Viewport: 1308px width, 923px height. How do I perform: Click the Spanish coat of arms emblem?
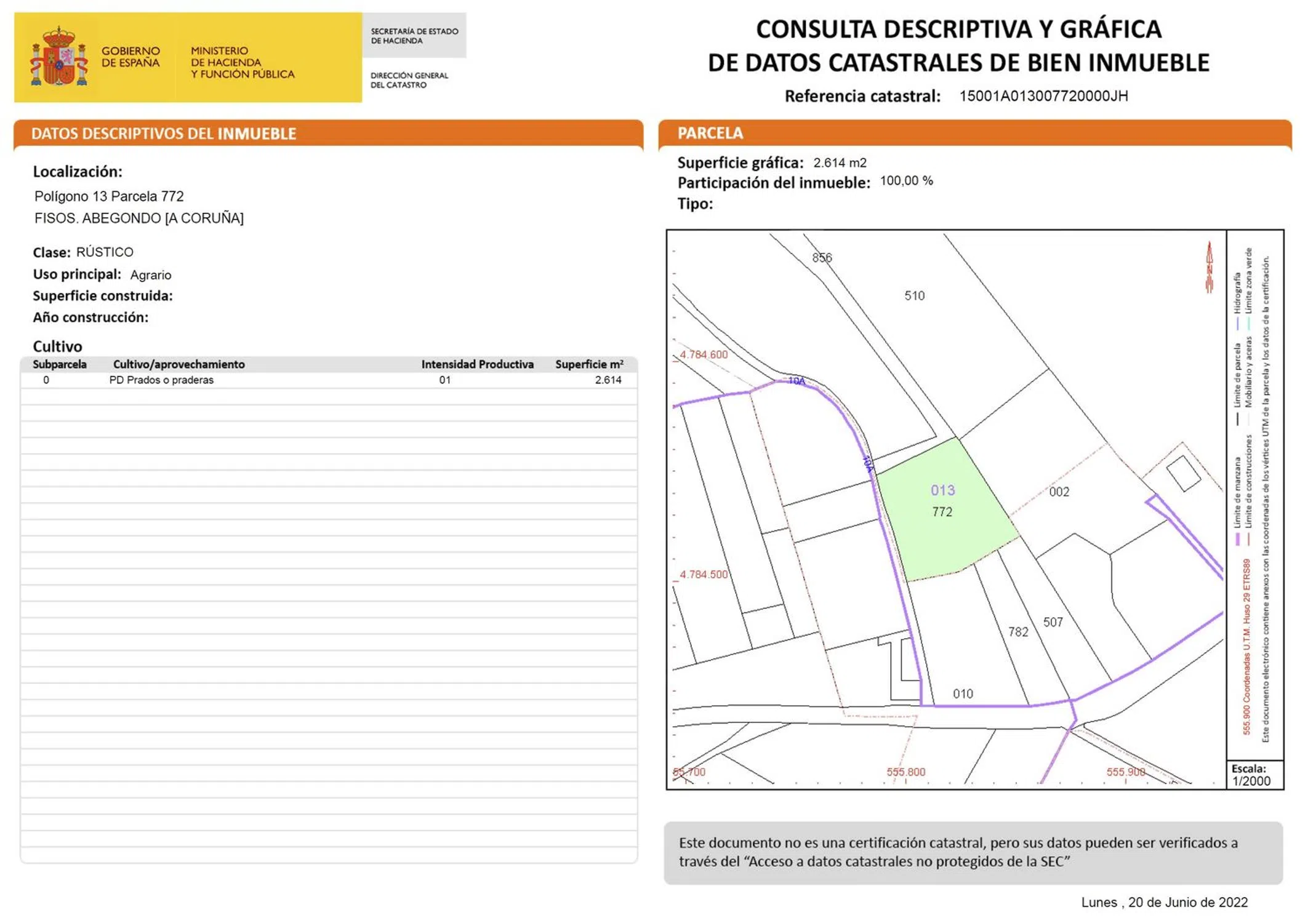pyautogui.click(x=59, y=57)
